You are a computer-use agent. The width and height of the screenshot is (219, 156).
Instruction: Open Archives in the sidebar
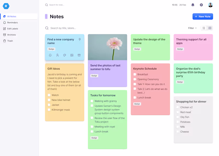[x=11, y=35]
